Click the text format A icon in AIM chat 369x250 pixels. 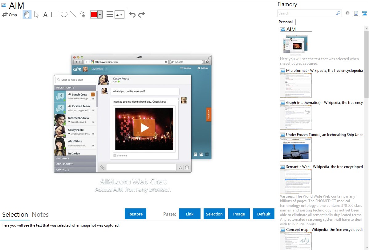180,167
